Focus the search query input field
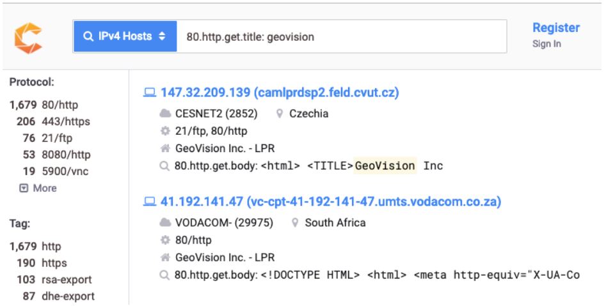This screenshot has height=306, width=606. coord(342,36)
